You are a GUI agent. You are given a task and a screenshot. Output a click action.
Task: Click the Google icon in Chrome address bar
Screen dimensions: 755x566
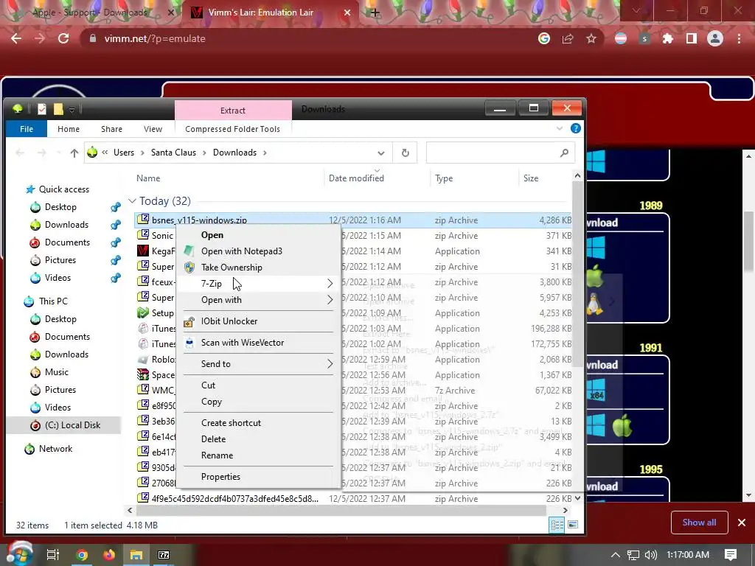tap(543, 38)
